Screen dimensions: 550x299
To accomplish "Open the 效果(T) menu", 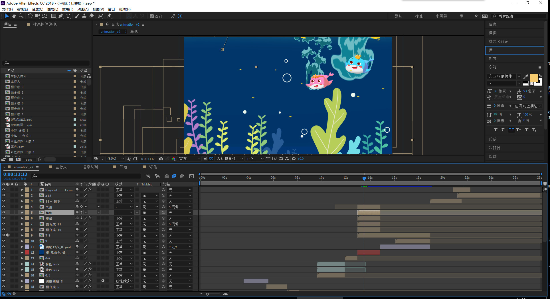I will click(x=68, y=9).
